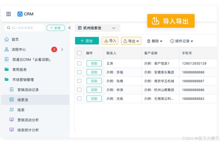Open the 导出 dropdown arrow
Image resolution: width=220 pixels, height=142 pixels.
pyautogui.click(x=138, y=41)
